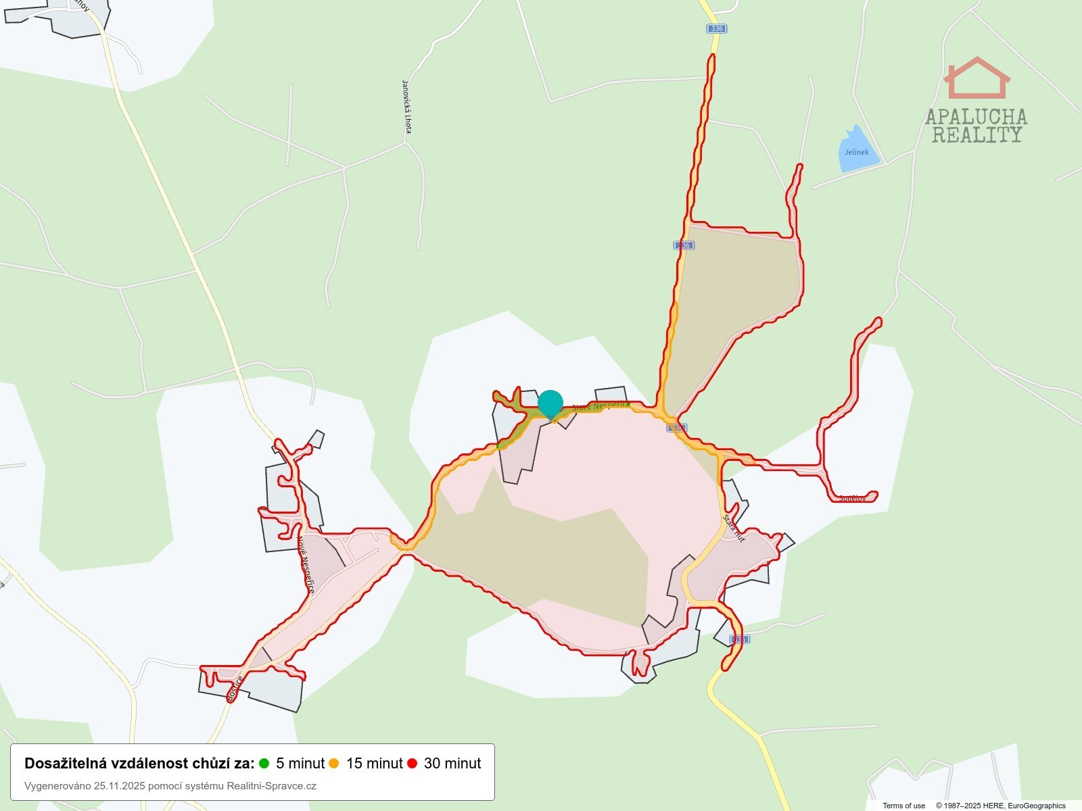Click the HERE EuroGeographics copyright text

(1000, 806)
